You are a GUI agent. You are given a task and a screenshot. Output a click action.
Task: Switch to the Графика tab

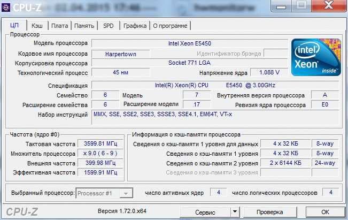135,26
